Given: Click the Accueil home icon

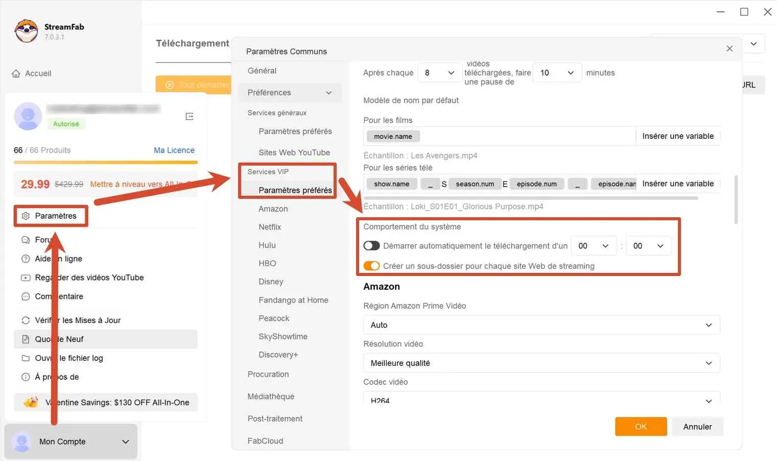Looking at the screenshot, I should 16,74.
